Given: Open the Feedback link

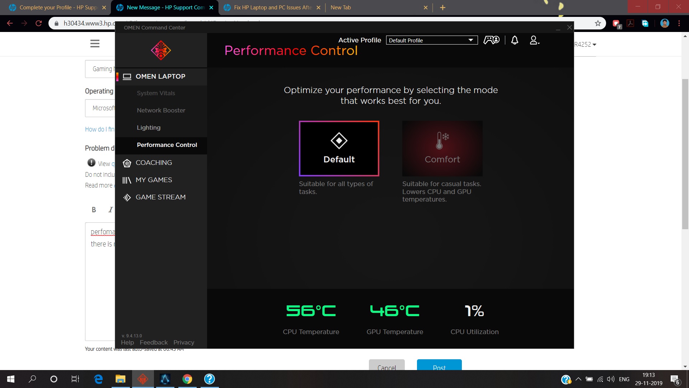Looking at the screenshot, I should click(x=154, y=342).
